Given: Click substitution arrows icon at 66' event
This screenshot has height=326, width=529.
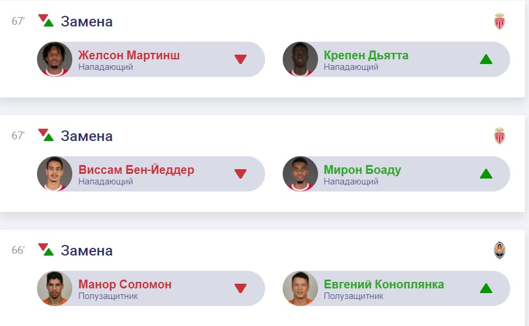Looking at the screenshot, I should [x=46, y=250].
